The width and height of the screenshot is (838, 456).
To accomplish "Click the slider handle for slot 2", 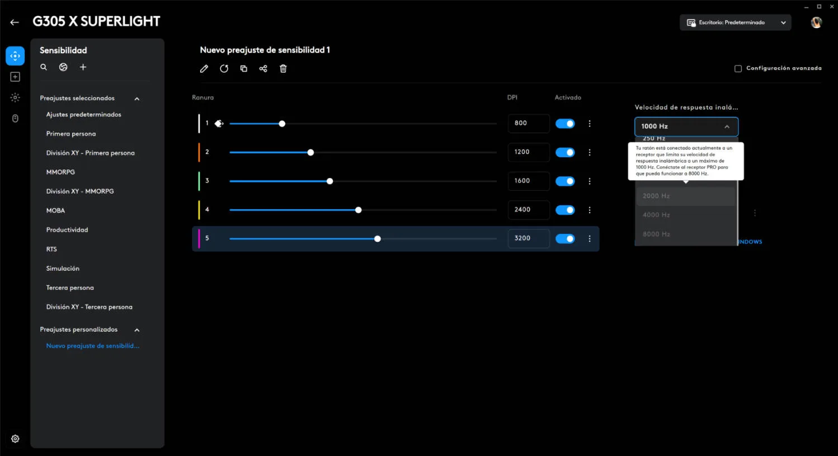I will click(310, 152).
